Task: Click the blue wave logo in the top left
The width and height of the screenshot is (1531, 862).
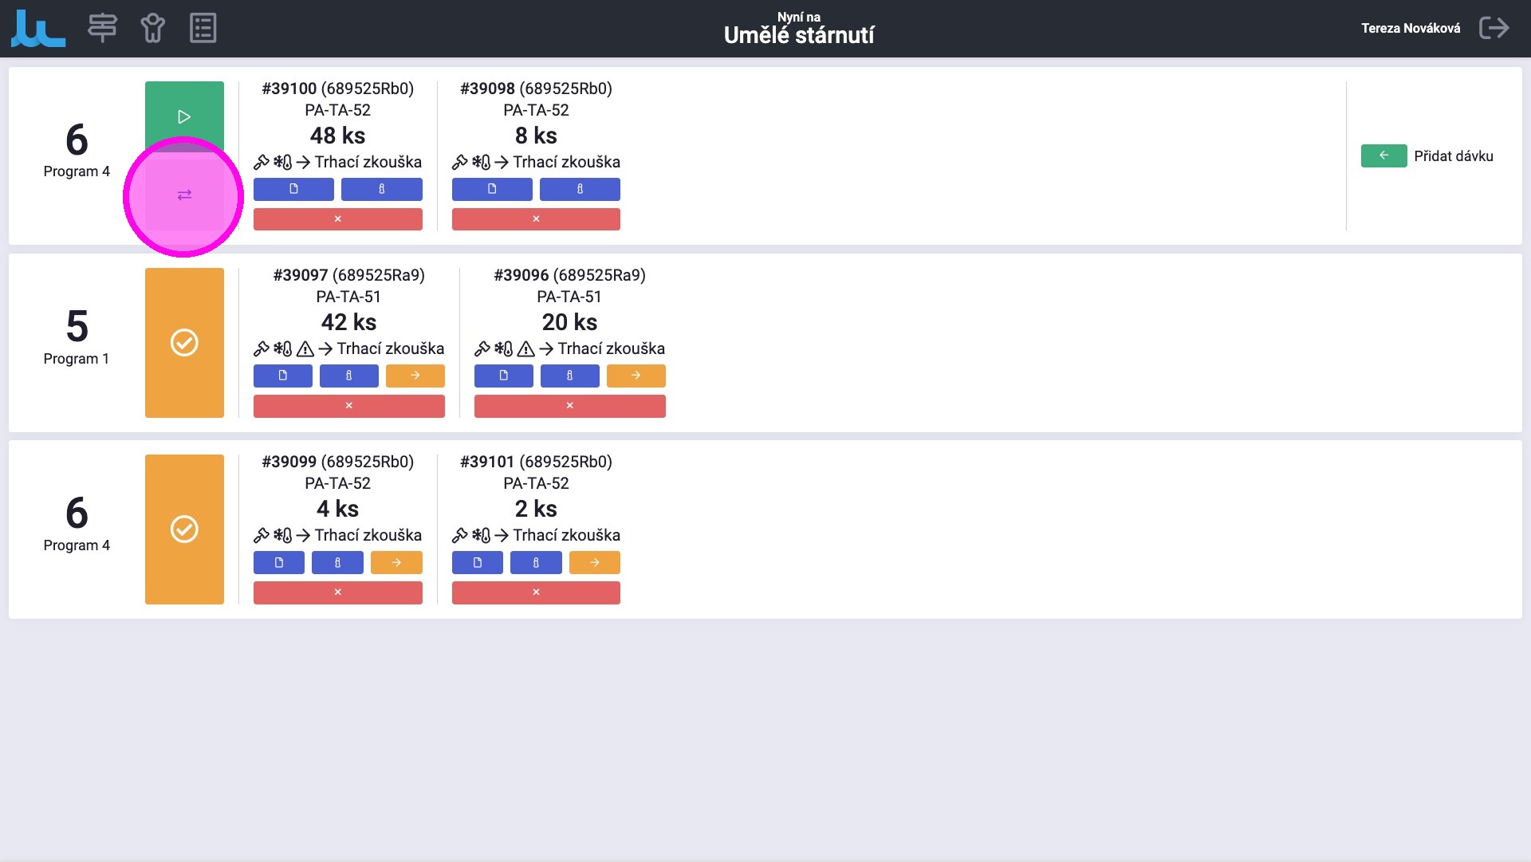Action: click(x=37, y=29)
